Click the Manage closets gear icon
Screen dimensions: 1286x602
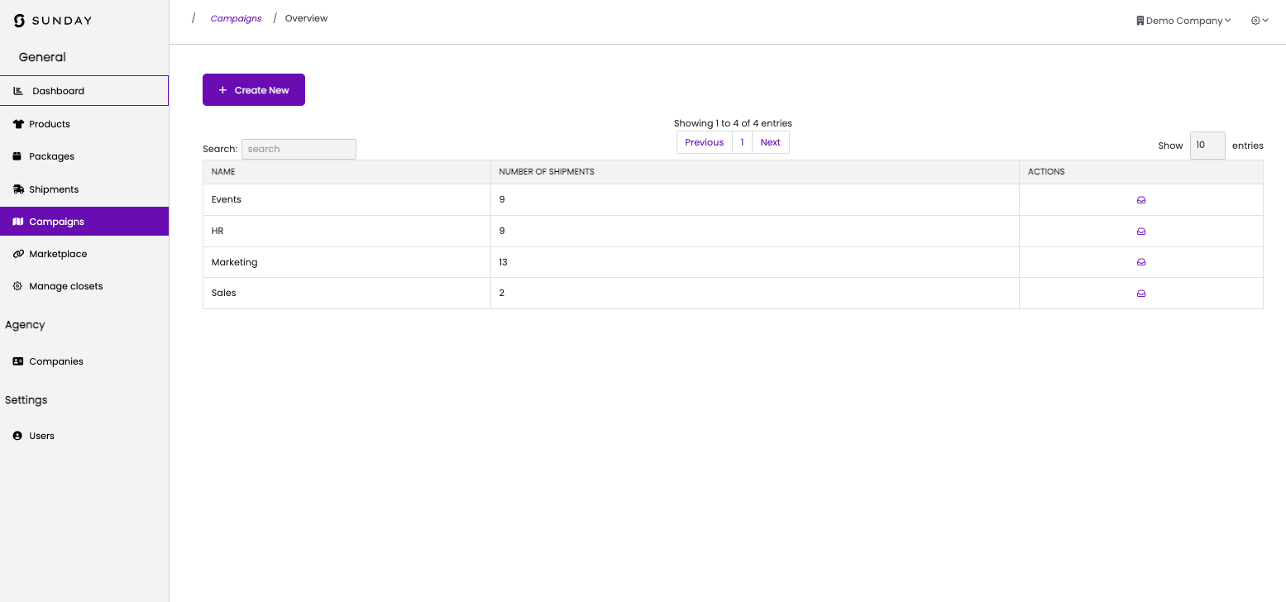pyautogui.click(x=18, y=286)
